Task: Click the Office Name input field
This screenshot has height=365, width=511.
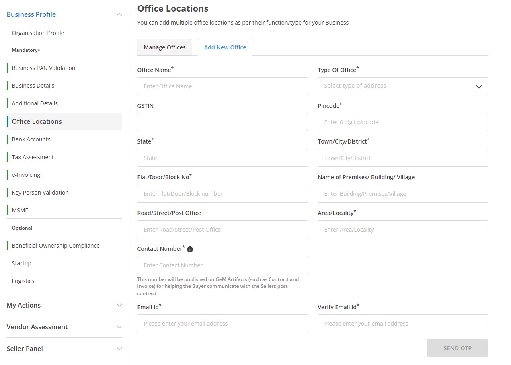Action: pos(222,86)
